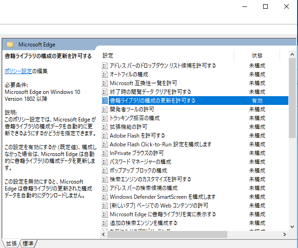Screen dimensions: 298x248
Task: Select [新しいタブ] ページでの Web コンテンツの許可 setting
Action: click(x=159, y=206)
